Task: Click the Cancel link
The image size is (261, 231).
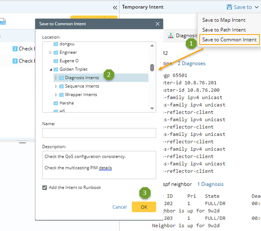Action: [119, 207]
